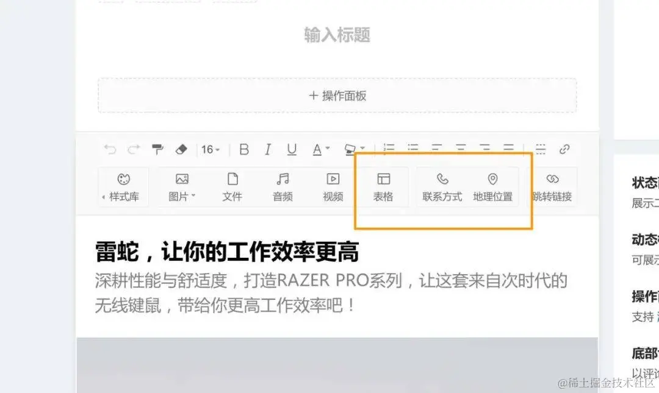Open the 样式库 style library
Viewport: 659px width, 393px height.
coord(123,187)
